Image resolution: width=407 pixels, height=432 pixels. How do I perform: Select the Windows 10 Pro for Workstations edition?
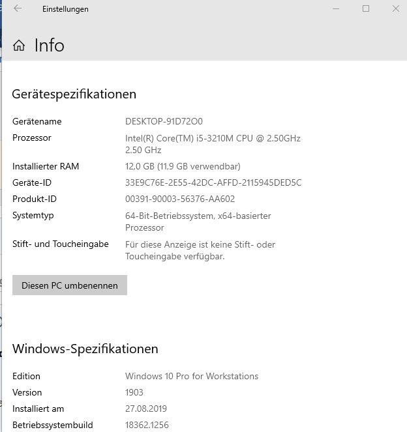pyautogui.click(x=192, y=376)
